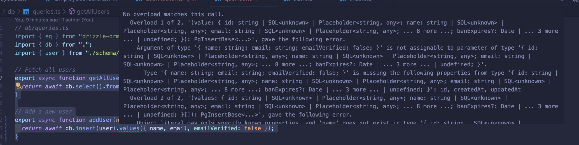Place cursor on the red-underlined values call
Image resolution: width=579 pixels, height=145 pixels.
tap(129, 128)
